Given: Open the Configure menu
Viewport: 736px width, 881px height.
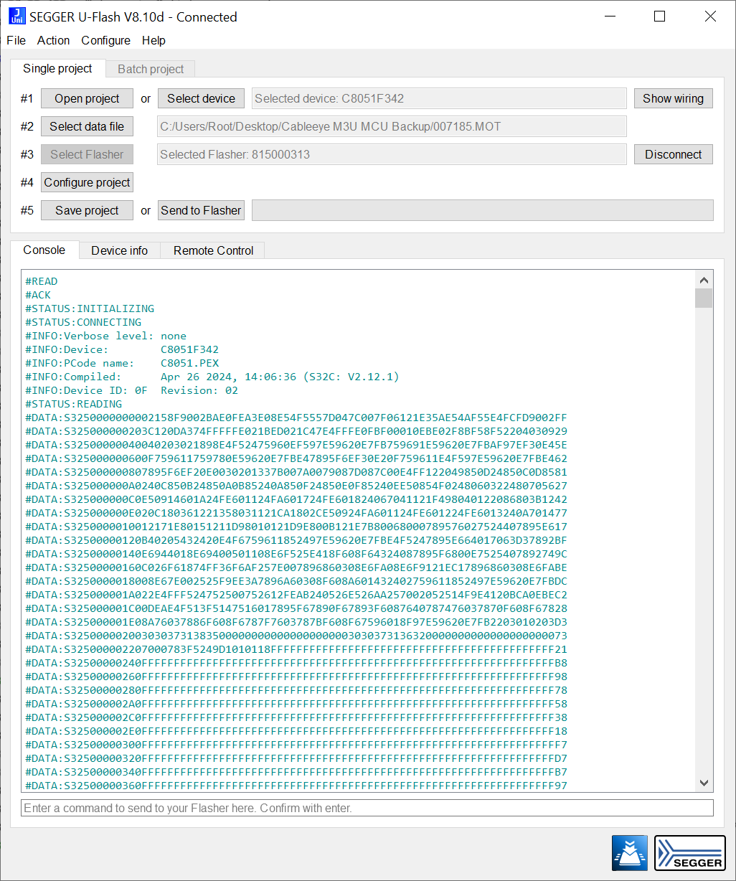Looking at the screenshot, I should coord(106,40).
